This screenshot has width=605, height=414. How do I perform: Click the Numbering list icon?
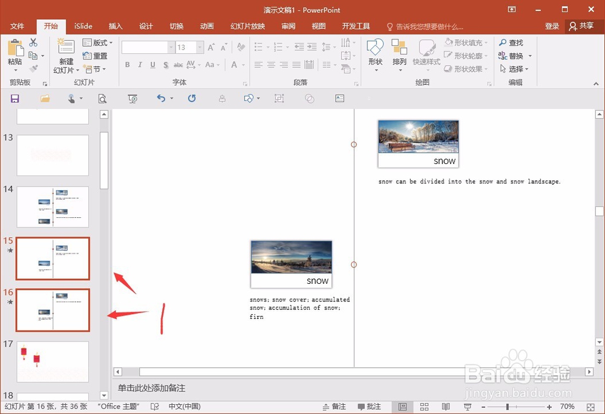click(x=278, y=47)
